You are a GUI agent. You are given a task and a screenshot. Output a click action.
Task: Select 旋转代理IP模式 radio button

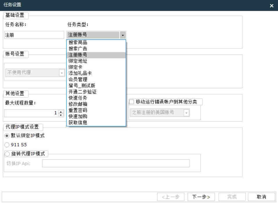[x=7, y=154]
